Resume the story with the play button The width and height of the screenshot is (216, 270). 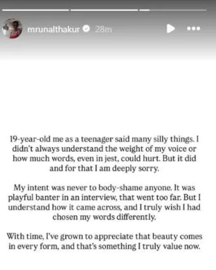pos(171,29)
